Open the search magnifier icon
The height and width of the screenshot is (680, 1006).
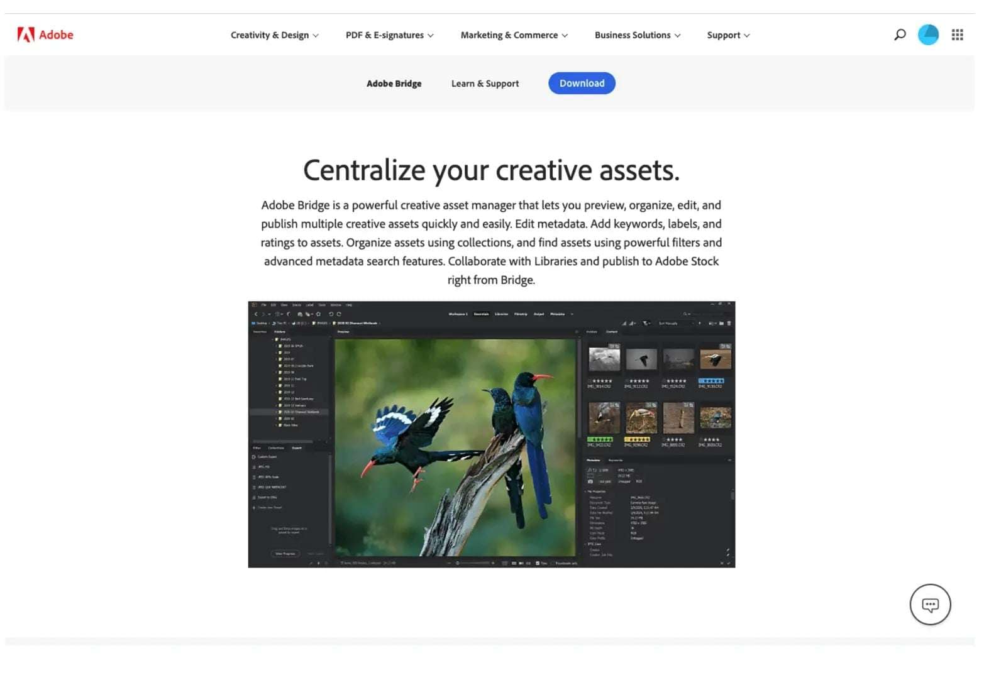pos(900,35)
